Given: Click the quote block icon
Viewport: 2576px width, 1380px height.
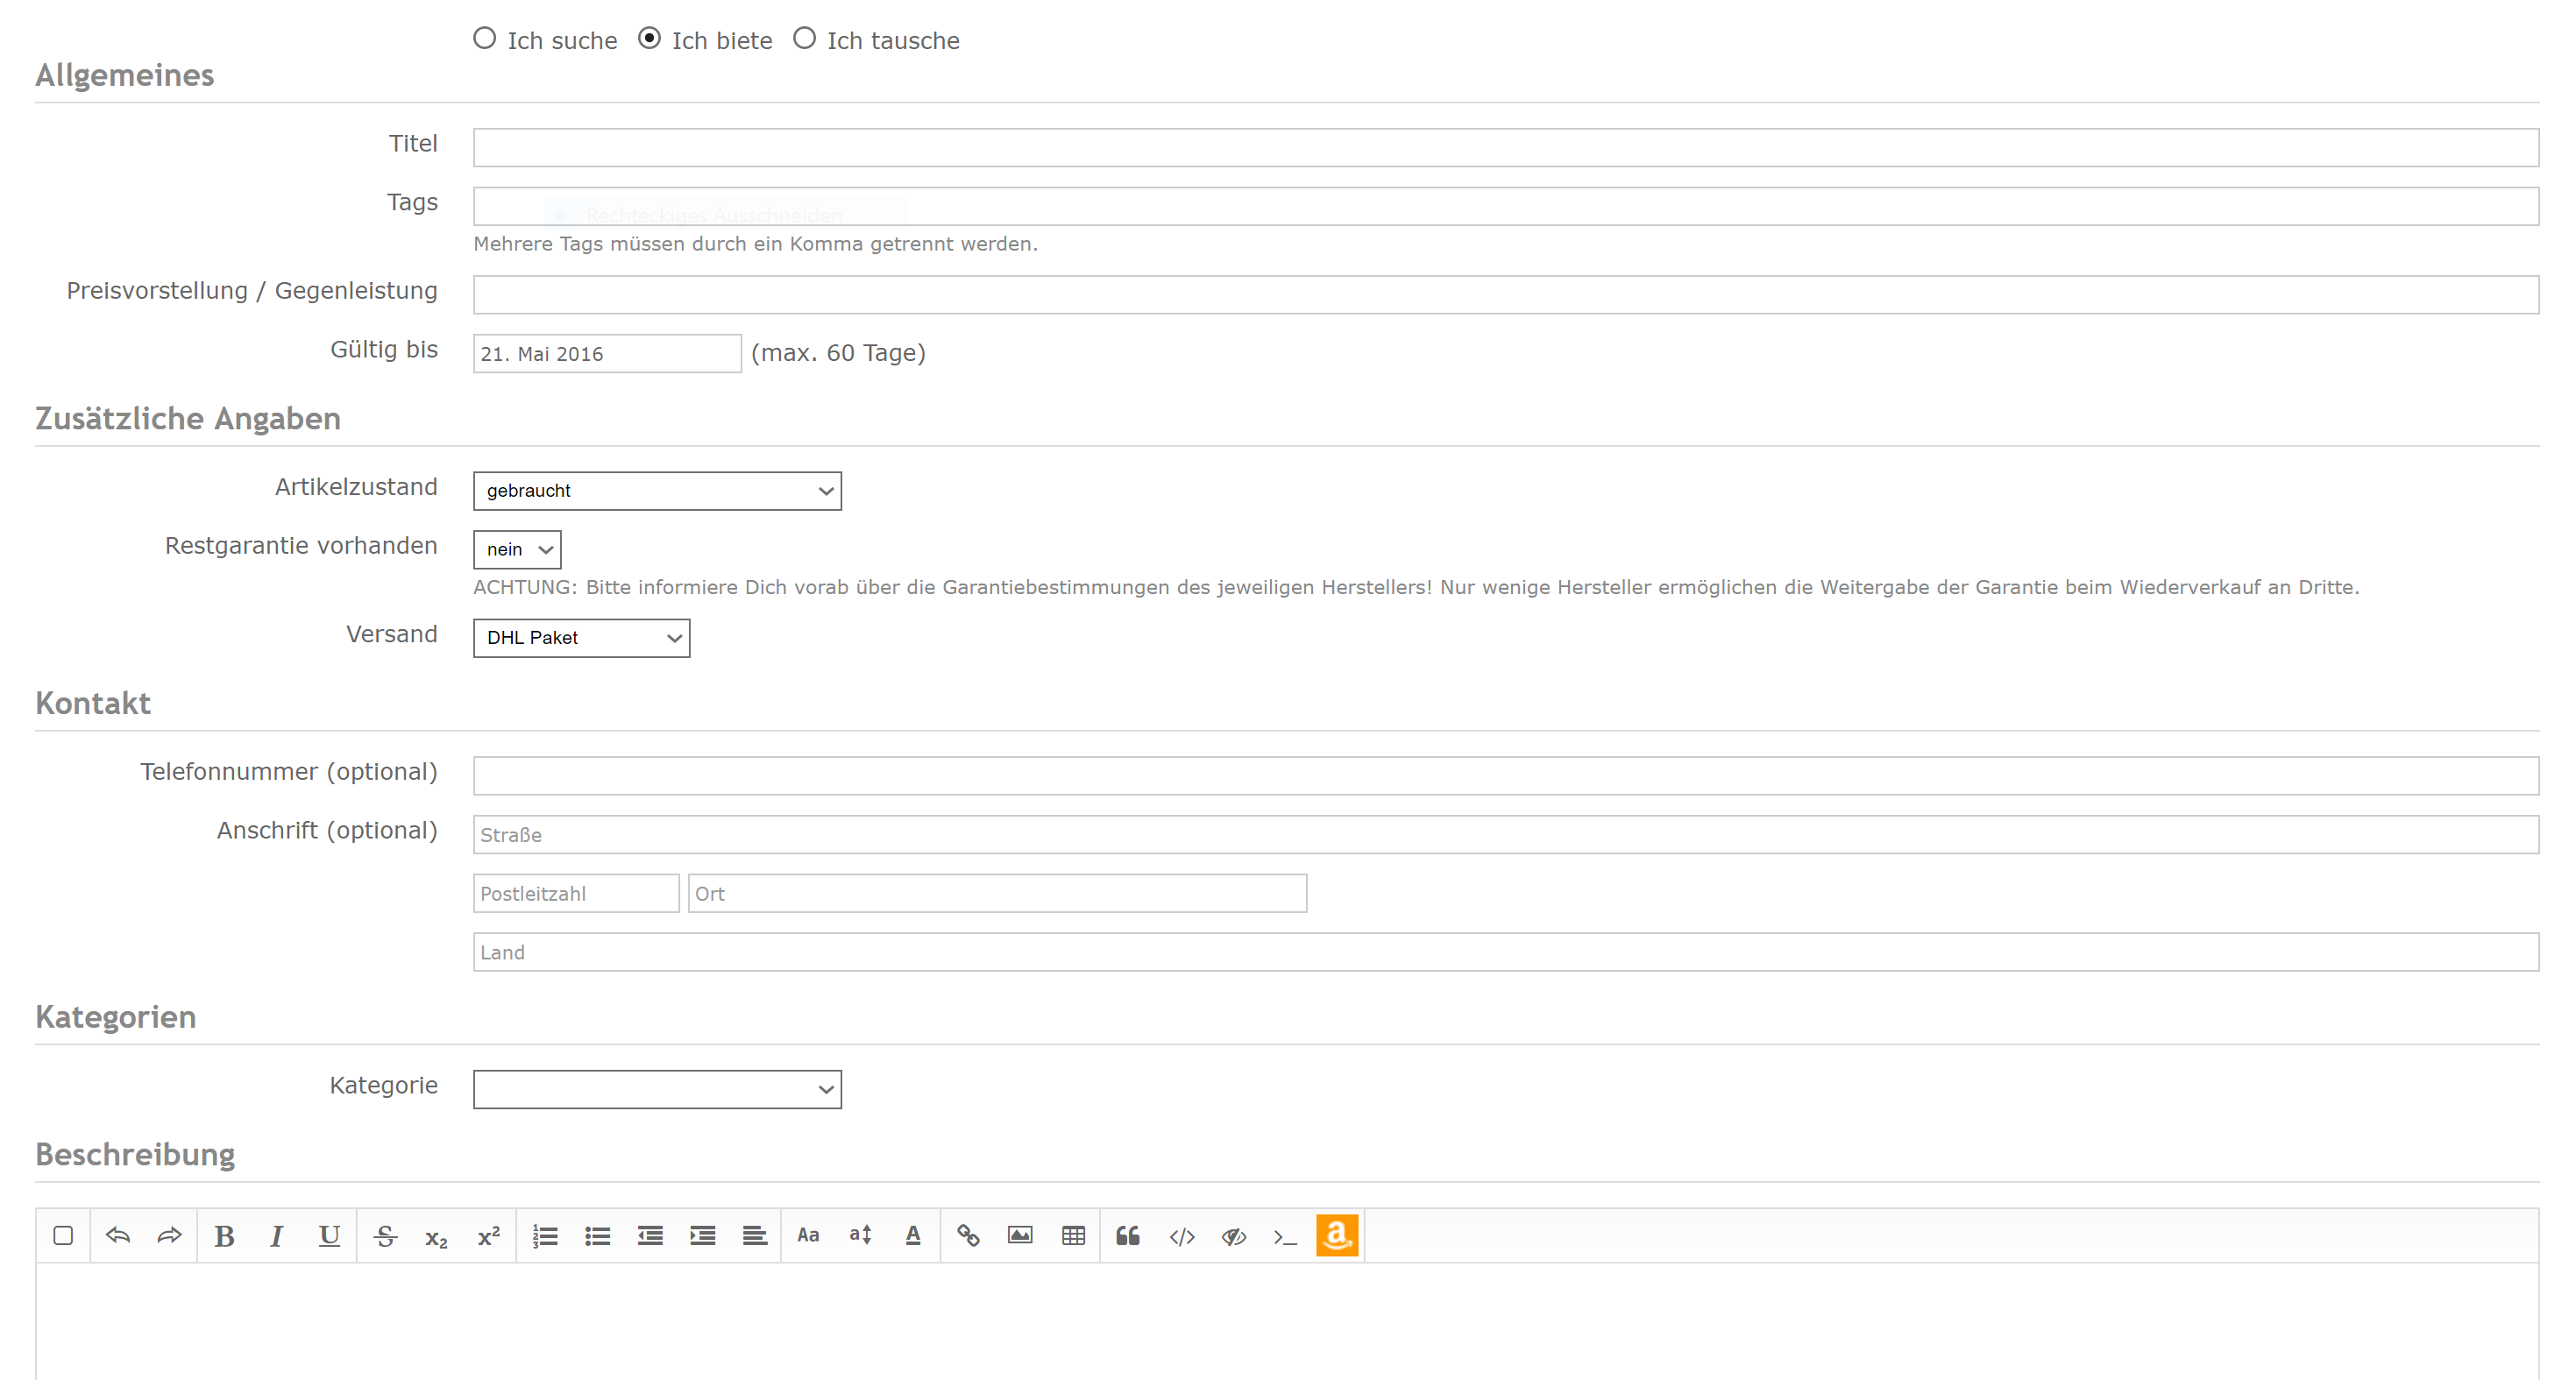Looking at the screenshot, I should tap(1127, 1236).
